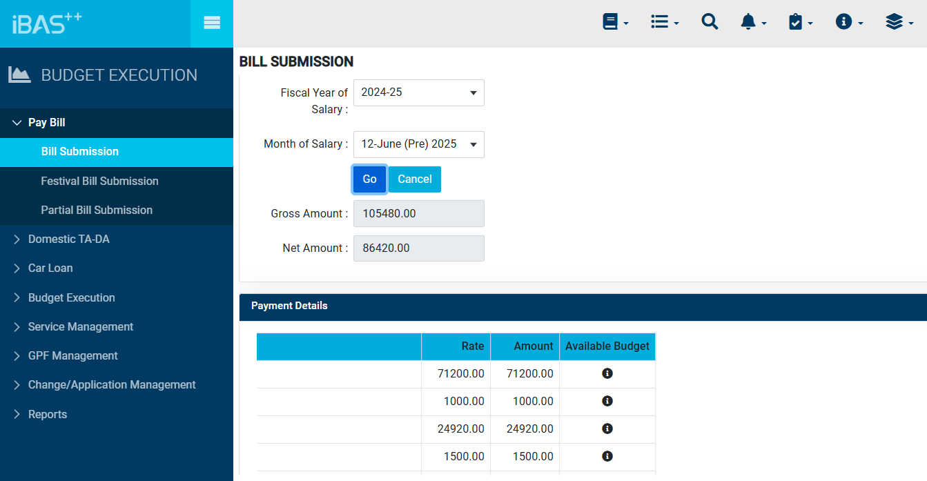Click the Gross Amount field
Image resolution: width=927 pixels, height=481 pixels.
coord(418,214)
